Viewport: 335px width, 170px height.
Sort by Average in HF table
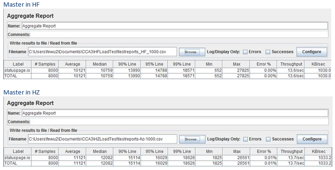click(72, 64)
